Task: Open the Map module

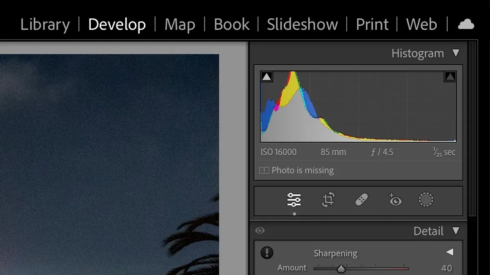Action: tap(179, 24)
